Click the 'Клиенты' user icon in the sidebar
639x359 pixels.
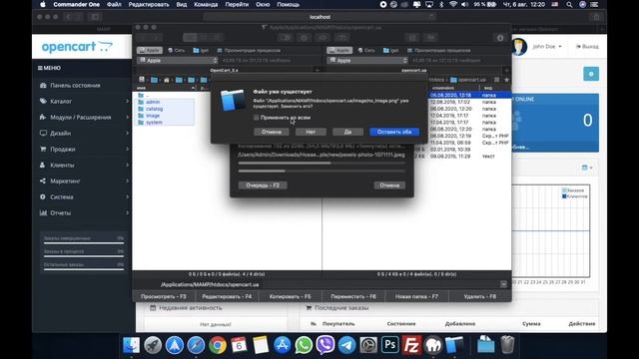click(43, 165)
